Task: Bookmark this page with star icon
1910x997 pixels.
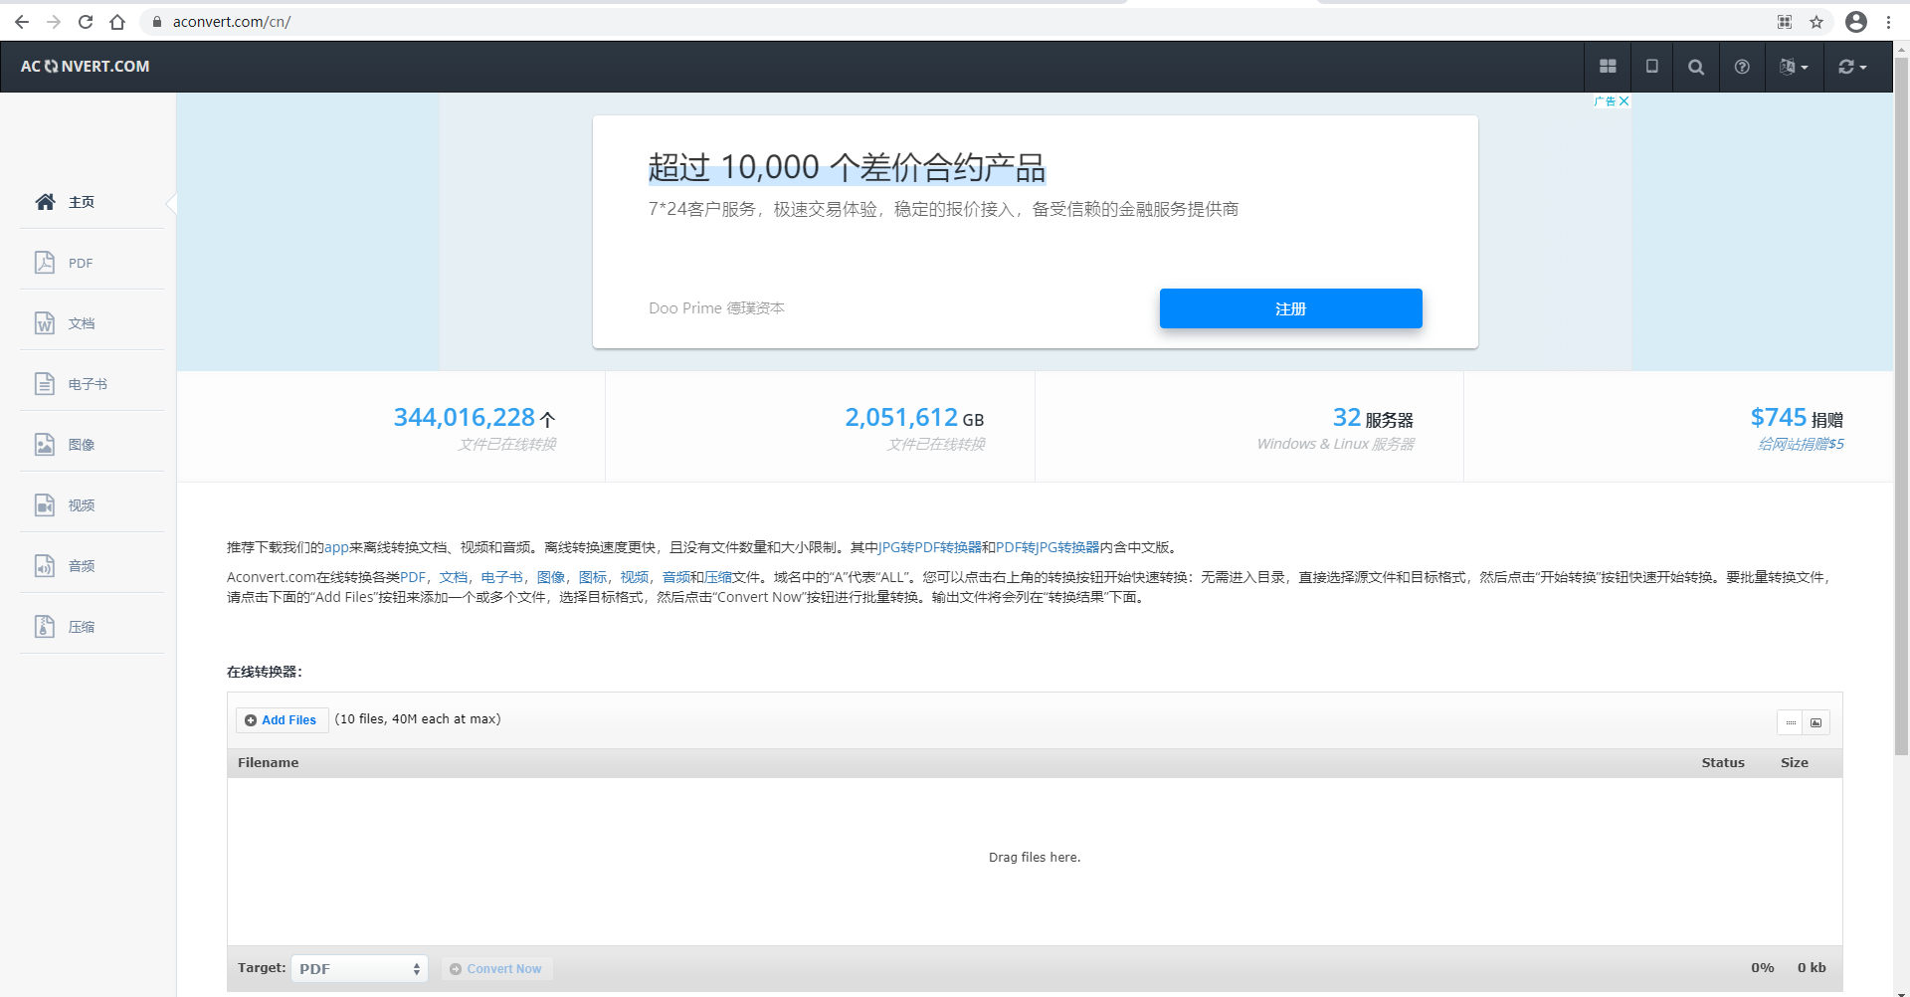Action: click(1816, 22)
